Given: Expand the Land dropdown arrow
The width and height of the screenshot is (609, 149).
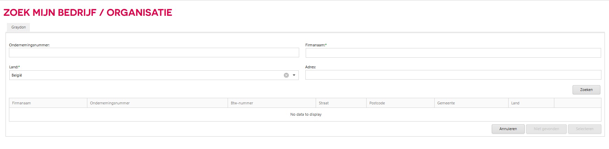Looking at the screenshot, I should click(x=294, y=75).
